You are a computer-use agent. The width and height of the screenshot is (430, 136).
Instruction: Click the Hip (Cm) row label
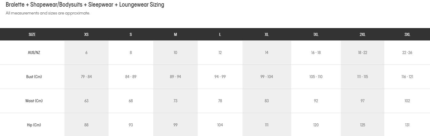pos(34,125)
